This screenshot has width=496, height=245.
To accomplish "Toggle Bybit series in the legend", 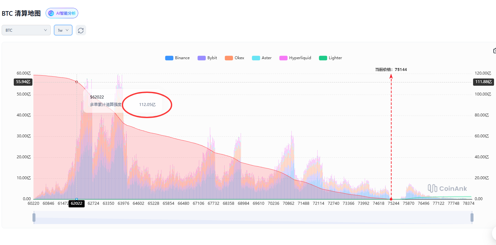I will 207,58.
